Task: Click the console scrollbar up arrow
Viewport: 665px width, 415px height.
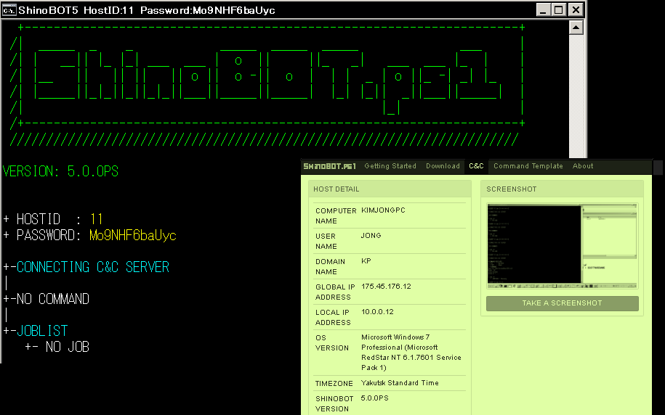Action: [x=576, y=28]
